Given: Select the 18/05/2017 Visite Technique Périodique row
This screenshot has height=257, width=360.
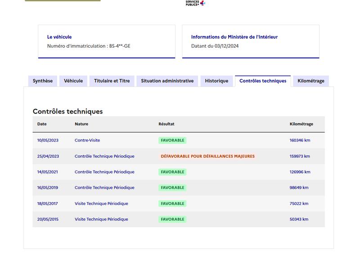Looking at the screenshot, I should click(179, 204).
